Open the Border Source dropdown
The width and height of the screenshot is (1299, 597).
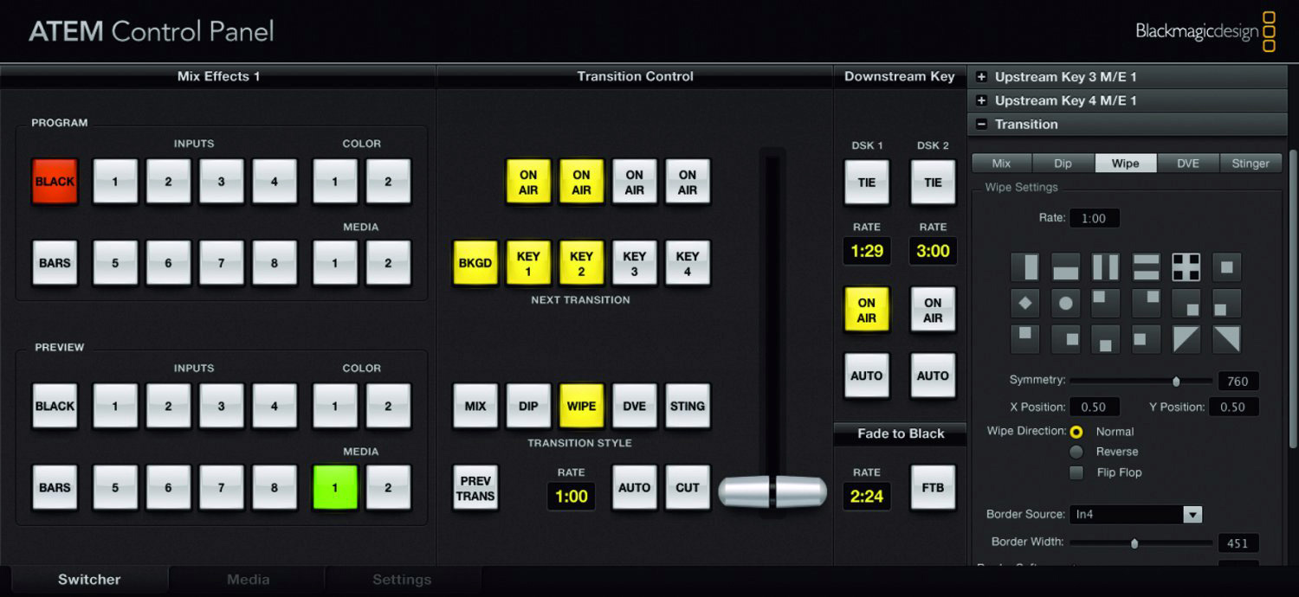[1192, 515]
